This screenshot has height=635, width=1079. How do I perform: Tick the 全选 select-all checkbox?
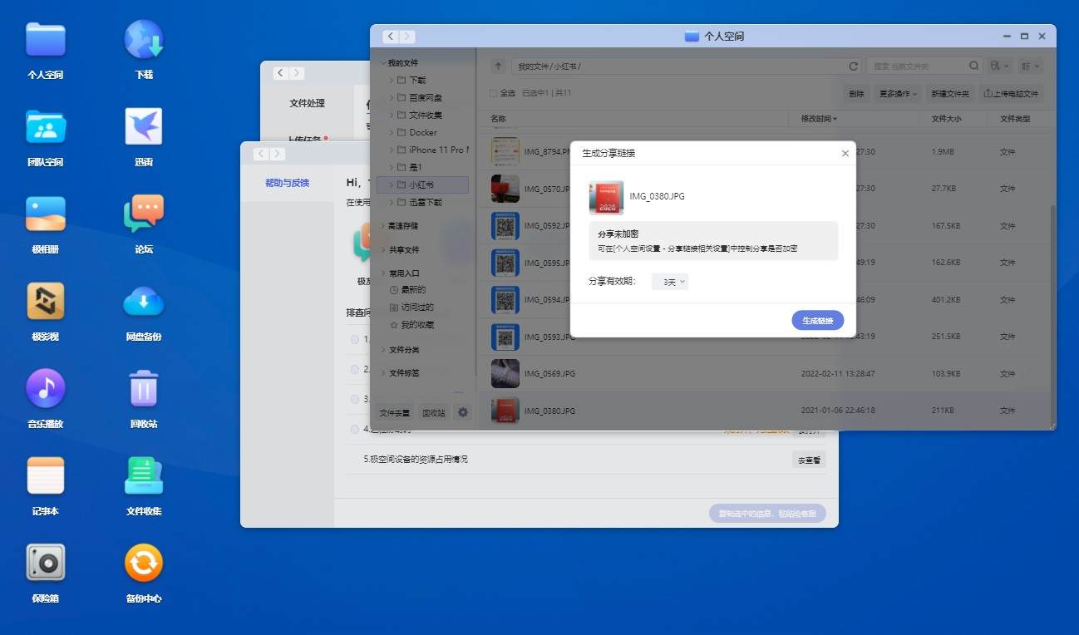coord(494,93)
